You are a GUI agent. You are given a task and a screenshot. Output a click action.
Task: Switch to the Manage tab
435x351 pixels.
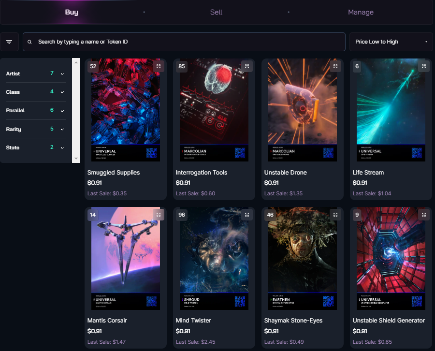(x=361, y=12)
